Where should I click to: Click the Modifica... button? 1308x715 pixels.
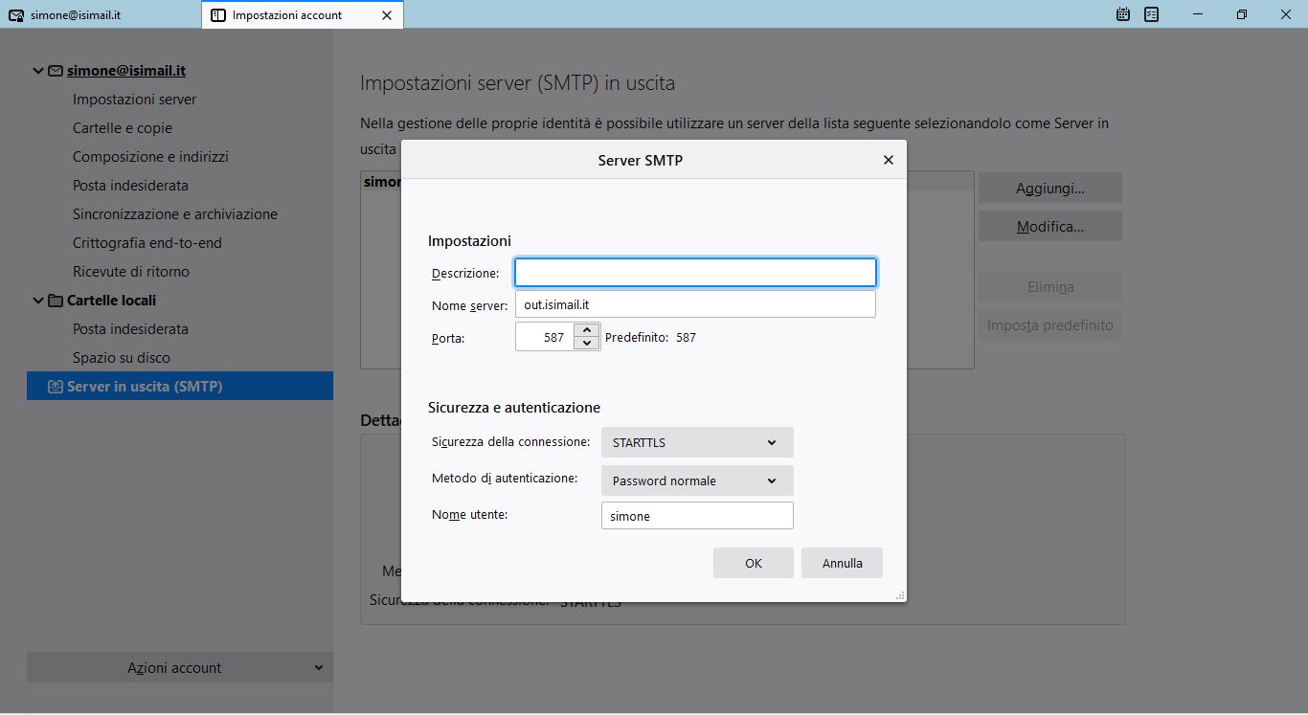tap(1050, 227)
